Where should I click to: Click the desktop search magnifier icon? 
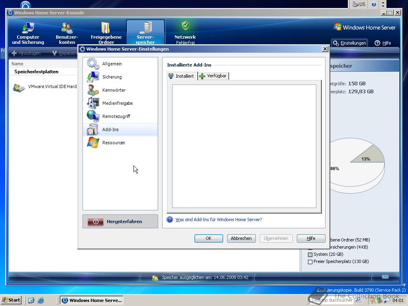(x=358, y=300)
